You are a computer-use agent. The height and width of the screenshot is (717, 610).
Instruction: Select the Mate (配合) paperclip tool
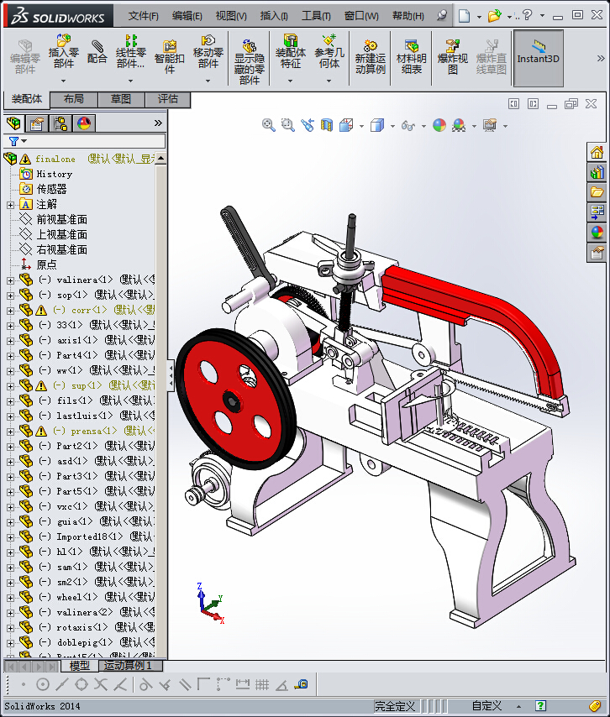pyautogui.click(x=97, y=52)
